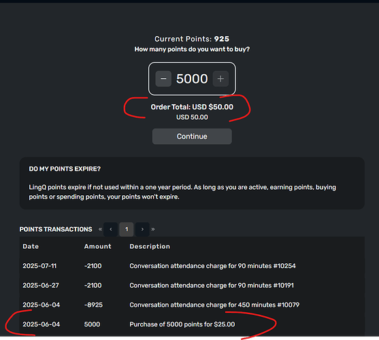Go to next transactions page
The width and height of the screenshot is (379, 340).
pyautogui.click(x=142, y=229)
